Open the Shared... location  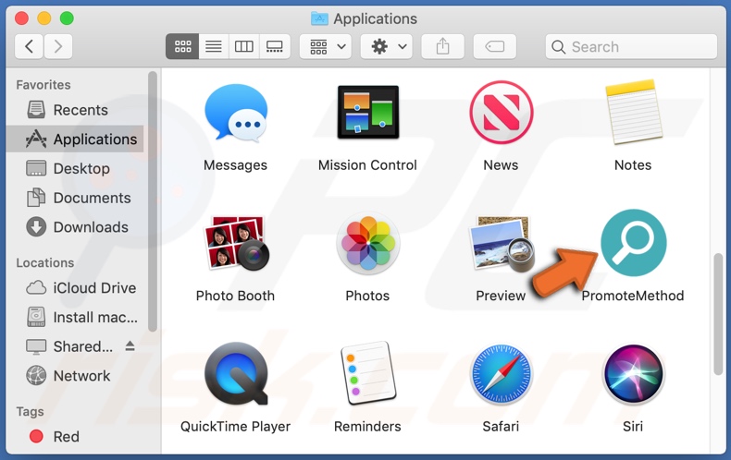(70, 346)
